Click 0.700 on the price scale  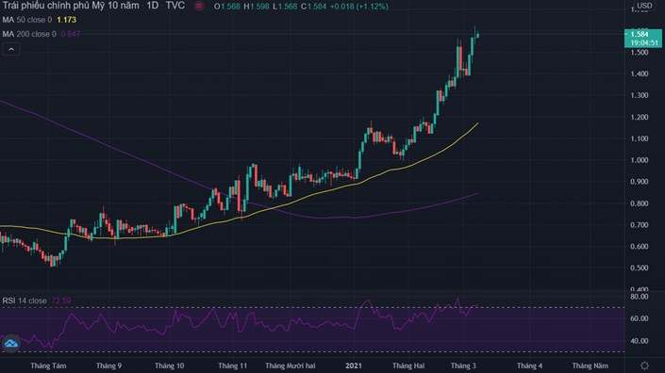tap(640, 225)
